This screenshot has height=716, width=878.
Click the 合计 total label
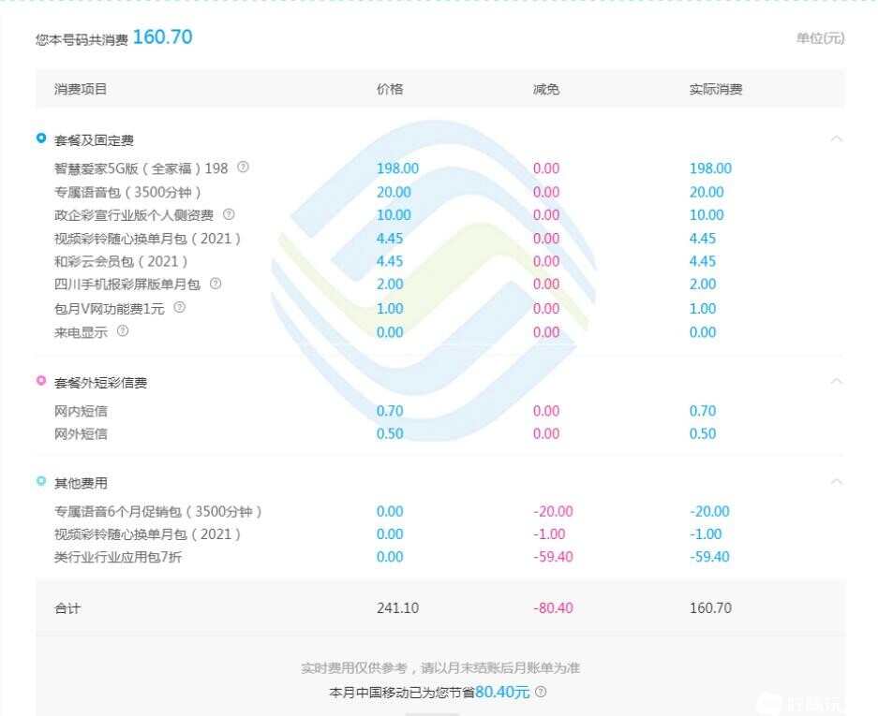[x=67, y=608]
